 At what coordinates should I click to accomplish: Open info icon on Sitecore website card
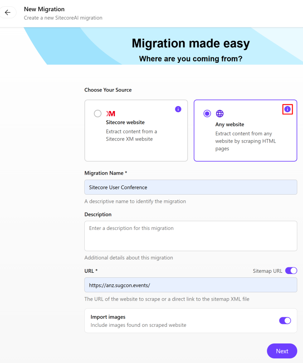[178, 109]
